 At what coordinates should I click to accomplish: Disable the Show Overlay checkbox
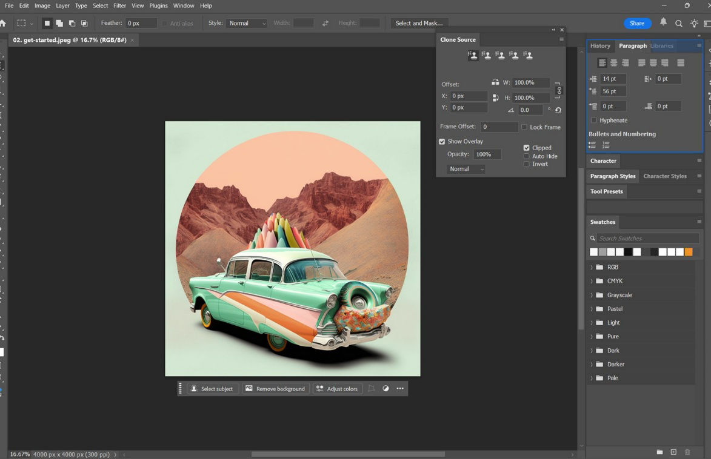tap(442, 141)
